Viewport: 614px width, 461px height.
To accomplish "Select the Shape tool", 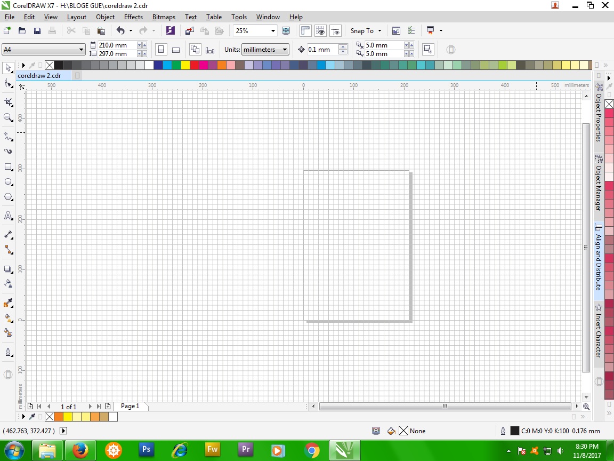I will point(8,84).
